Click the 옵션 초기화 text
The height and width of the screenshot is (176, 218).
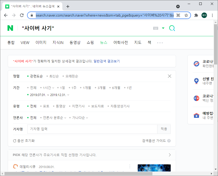tap(26, 141)
